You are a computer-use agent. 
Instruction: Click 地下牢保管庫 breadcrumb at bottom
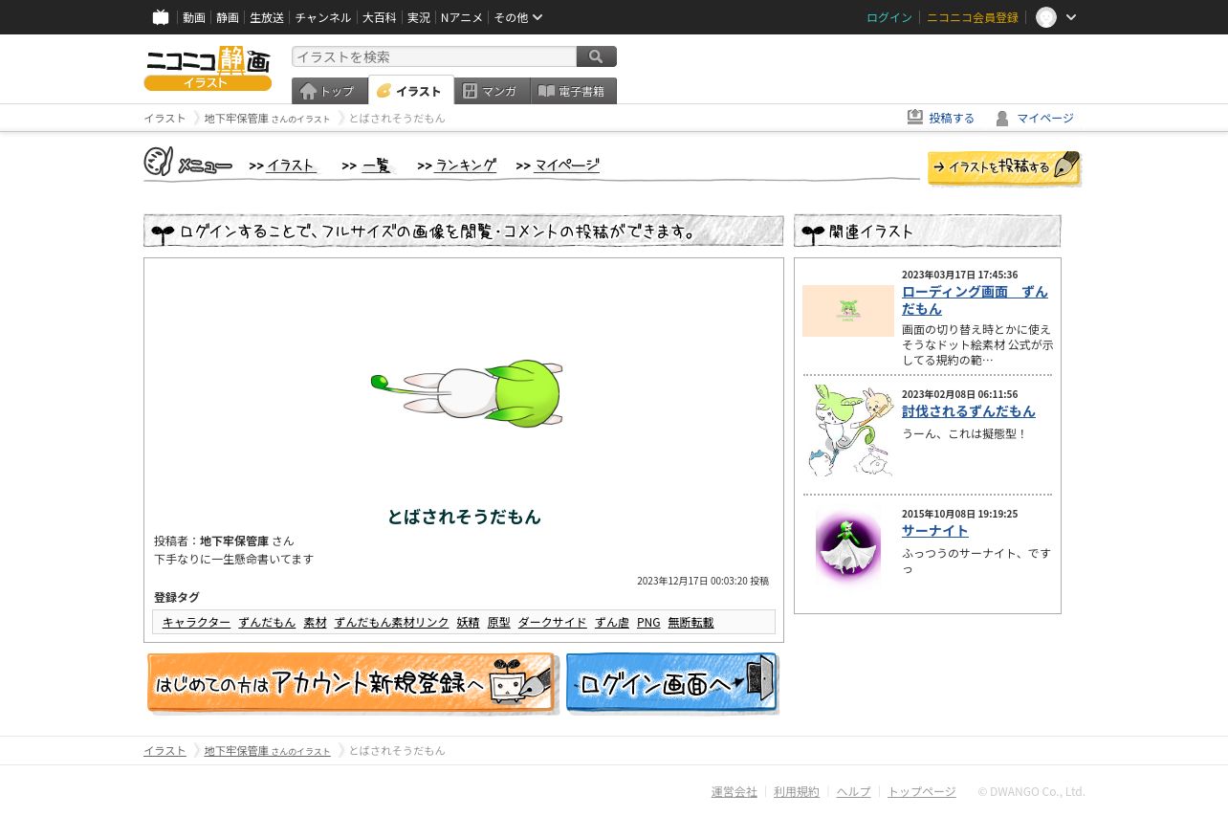pyautogui.click(x=267, y=750)
